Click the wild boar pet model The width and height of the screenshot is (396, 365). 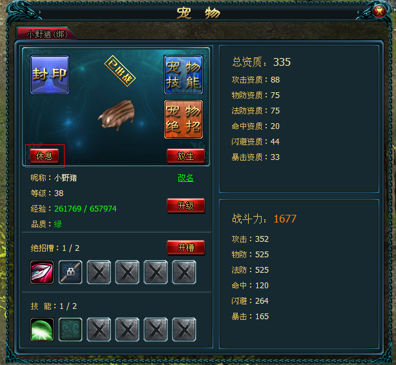click(117, 115)
